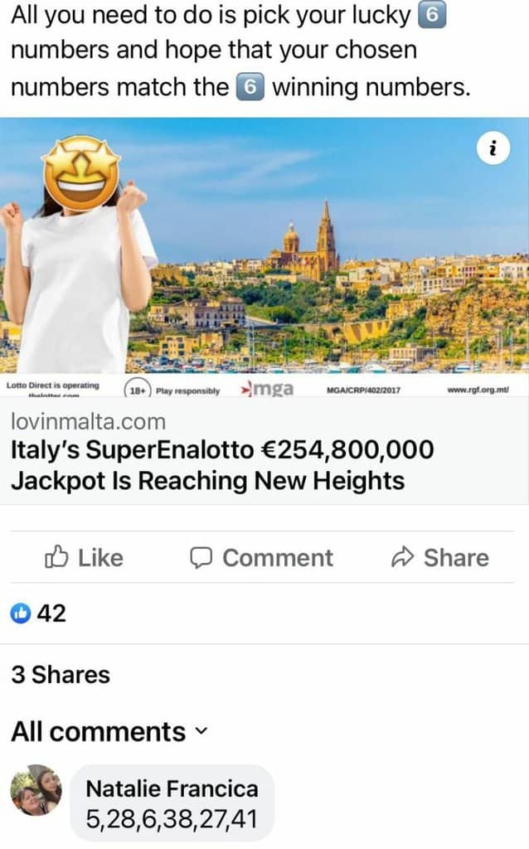Open the 3 Shares list
This screenshot has width=529, height=849.
(61, 675)
